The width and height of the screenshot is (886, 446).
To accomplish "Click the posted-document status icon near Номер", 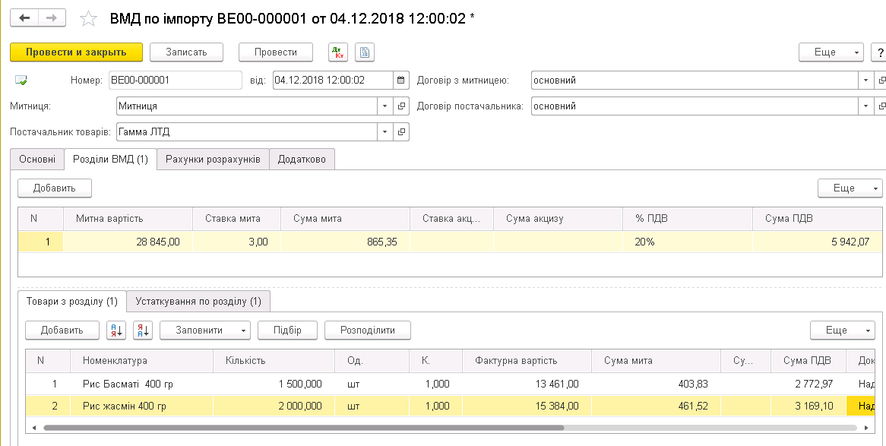I will click(x=21, y=81).
